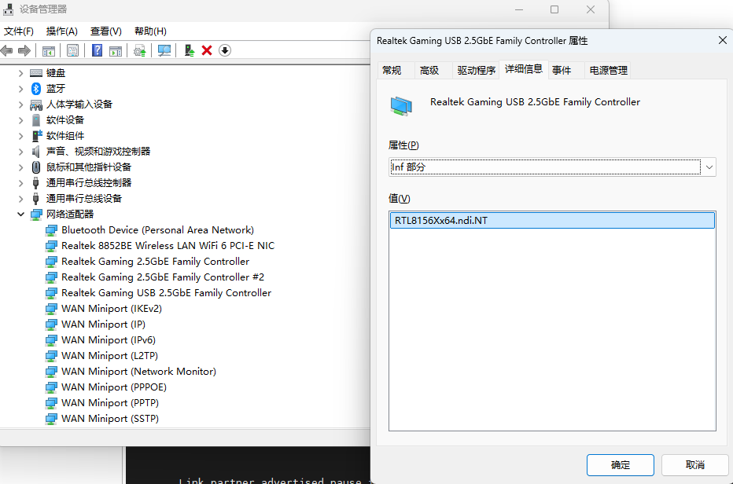The image size is (733, 484).
Task: Collapse the 网络适配器 node
Action: point(20,214)
